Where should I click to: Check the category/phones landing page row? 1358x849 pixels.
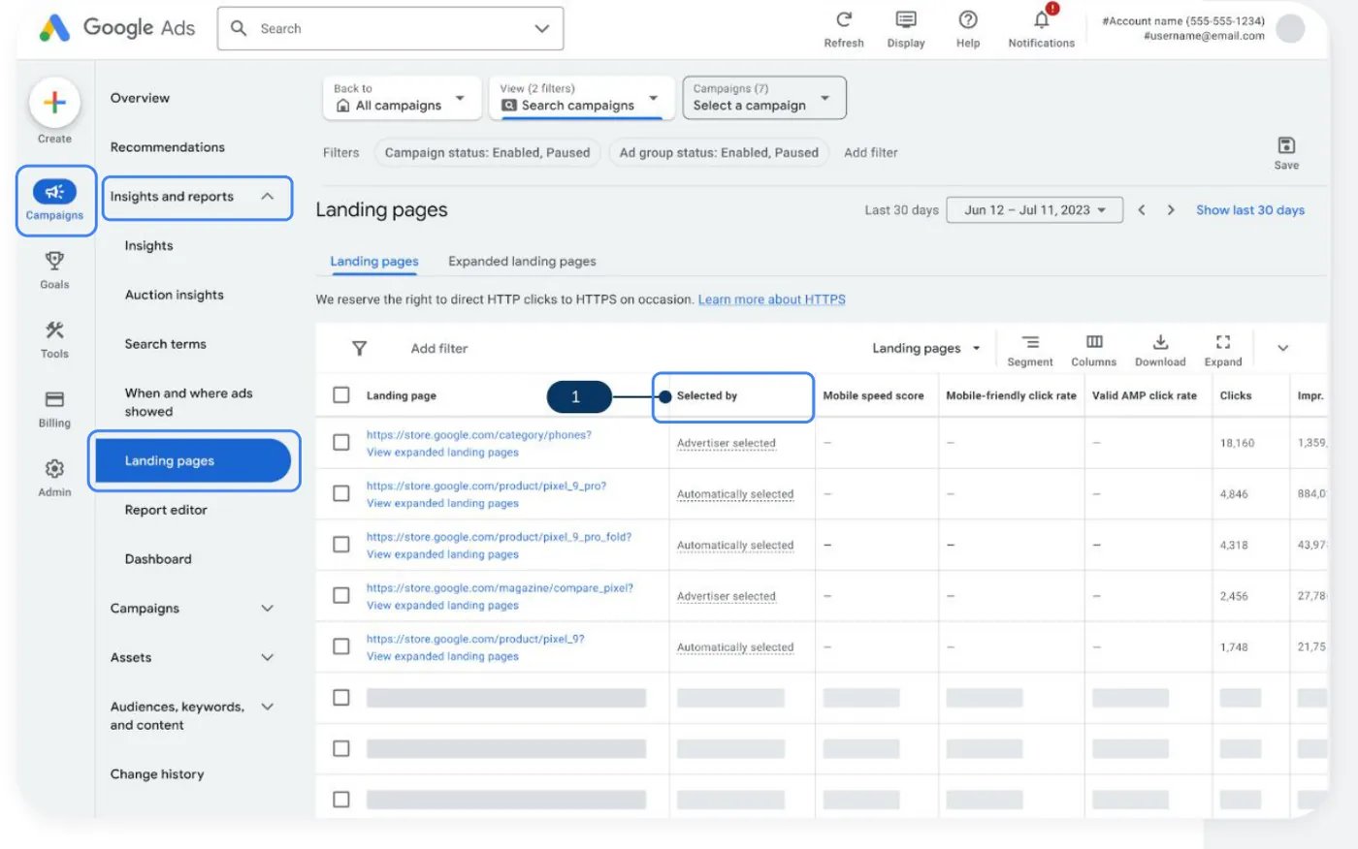tap(341, 443)
